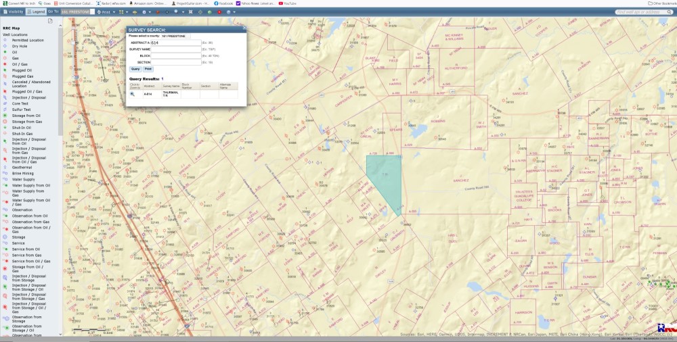Open the Goes bookmark
The height and width of the screenshot is (342, 677).
[45, 3]
